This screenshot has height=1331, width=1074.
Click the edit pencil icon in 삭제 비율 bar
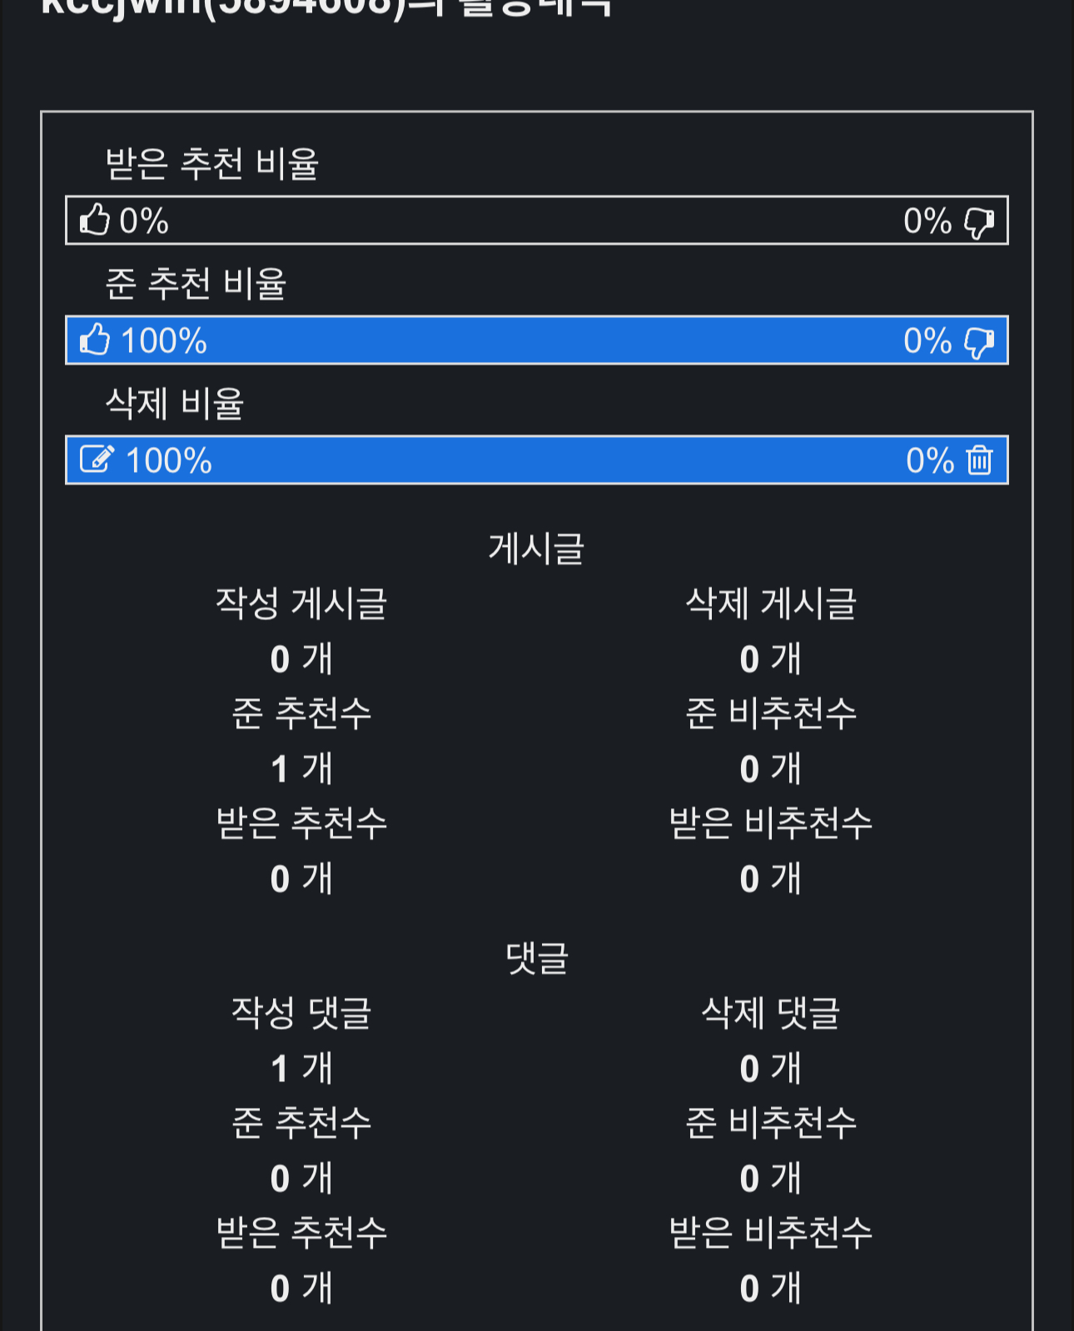[97, 459]
